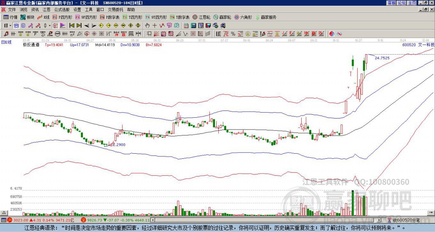This screenshot has height=232, width=435.
Task: Click the blue infinity wave icon
Action: click(339, 34)
